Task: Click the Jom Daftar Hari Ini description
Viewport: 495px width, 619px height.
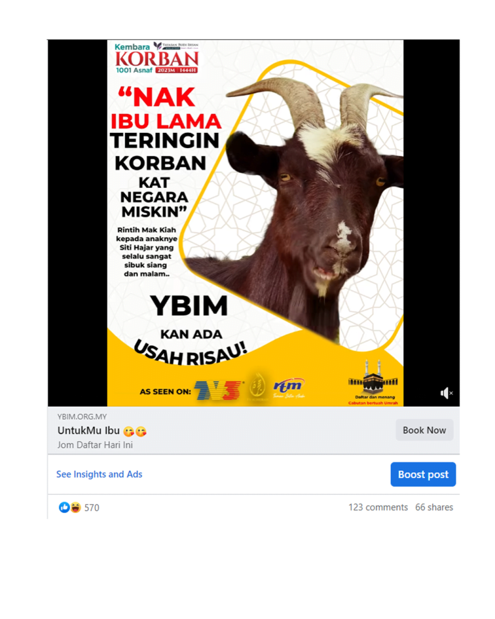Action: (x=95, y=445)
